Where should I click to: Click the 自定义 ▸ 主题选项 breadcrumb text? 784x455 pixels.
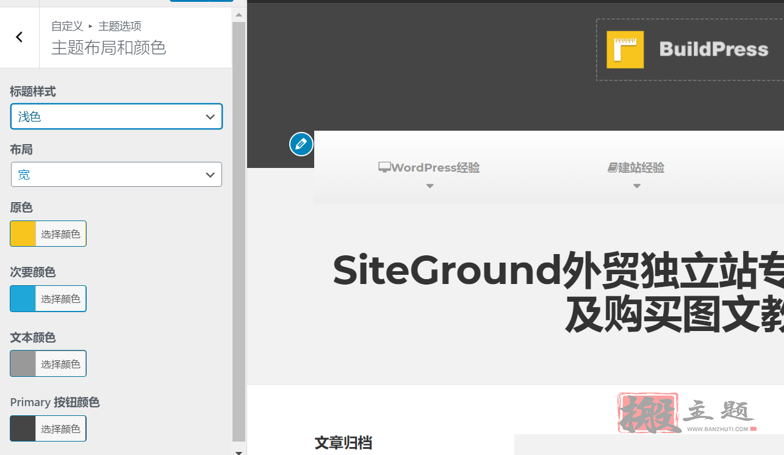coord(96,26)
